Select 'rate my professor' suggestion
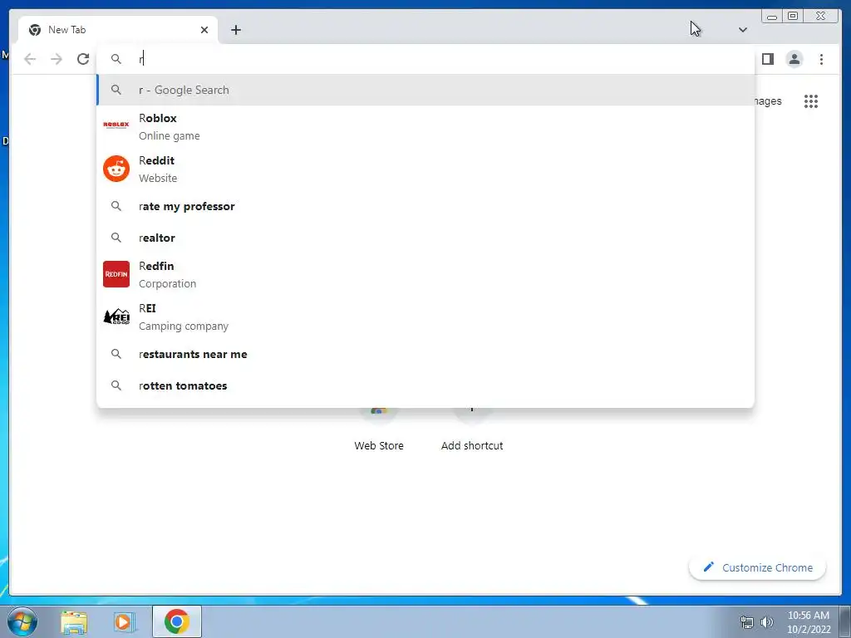This screenshot has width=851, height=638. coord(425,206)
